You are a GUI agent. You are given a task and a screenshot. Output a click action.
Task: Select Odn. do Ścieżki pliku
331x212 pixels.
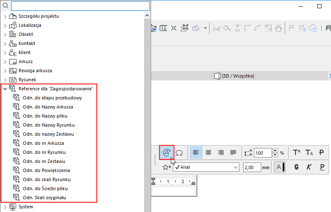45,188
